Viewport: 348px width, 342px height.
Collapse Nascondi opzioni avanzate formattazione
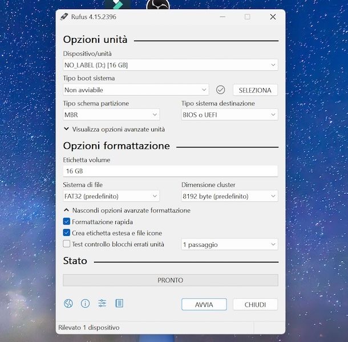[127, 210]
